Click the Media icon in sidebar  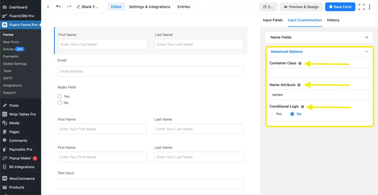click(x=4, y=123)
